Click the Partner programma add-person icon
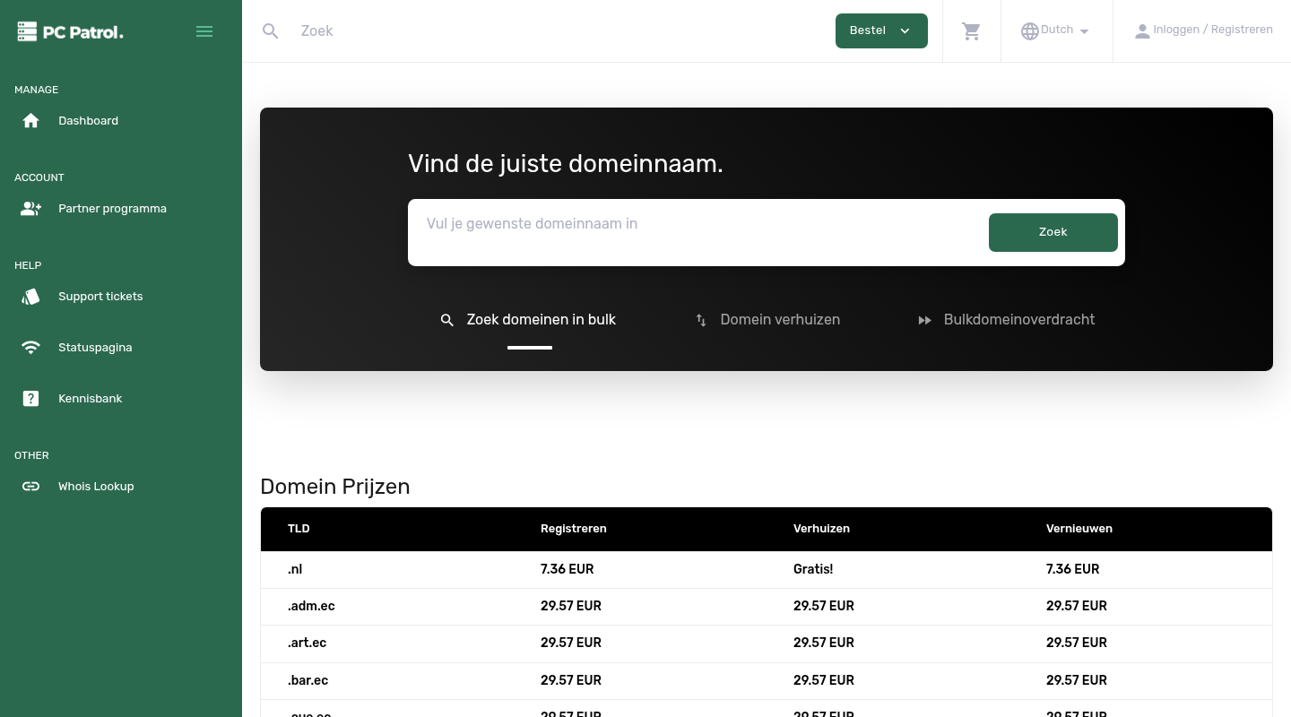This screenshot has height=717, width=1291. [x=30, y=208]
